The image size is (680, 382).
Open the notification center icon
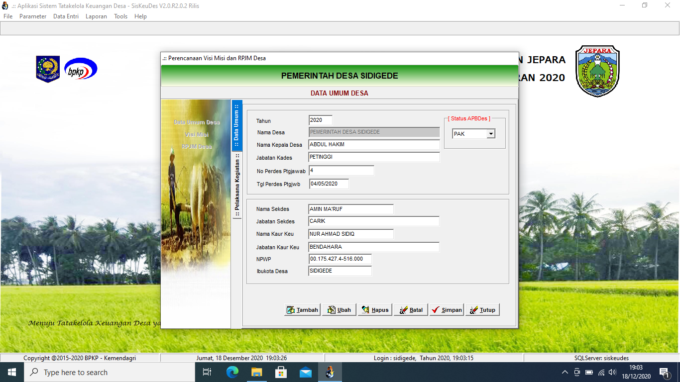[x=664, y=372]
